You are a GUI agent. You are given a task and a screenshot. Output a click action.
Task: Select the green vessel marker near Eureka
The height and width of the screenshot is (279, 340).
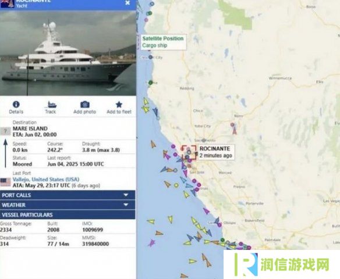150,83
